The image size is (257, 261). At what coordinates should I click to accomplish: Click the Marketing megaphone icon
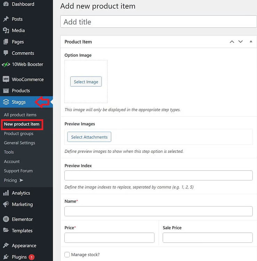(x=6, y=204)
